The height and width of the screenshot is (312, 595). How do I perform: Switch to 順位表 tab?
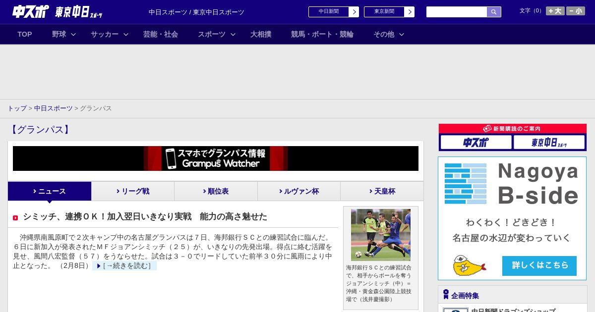pos(216,191)
